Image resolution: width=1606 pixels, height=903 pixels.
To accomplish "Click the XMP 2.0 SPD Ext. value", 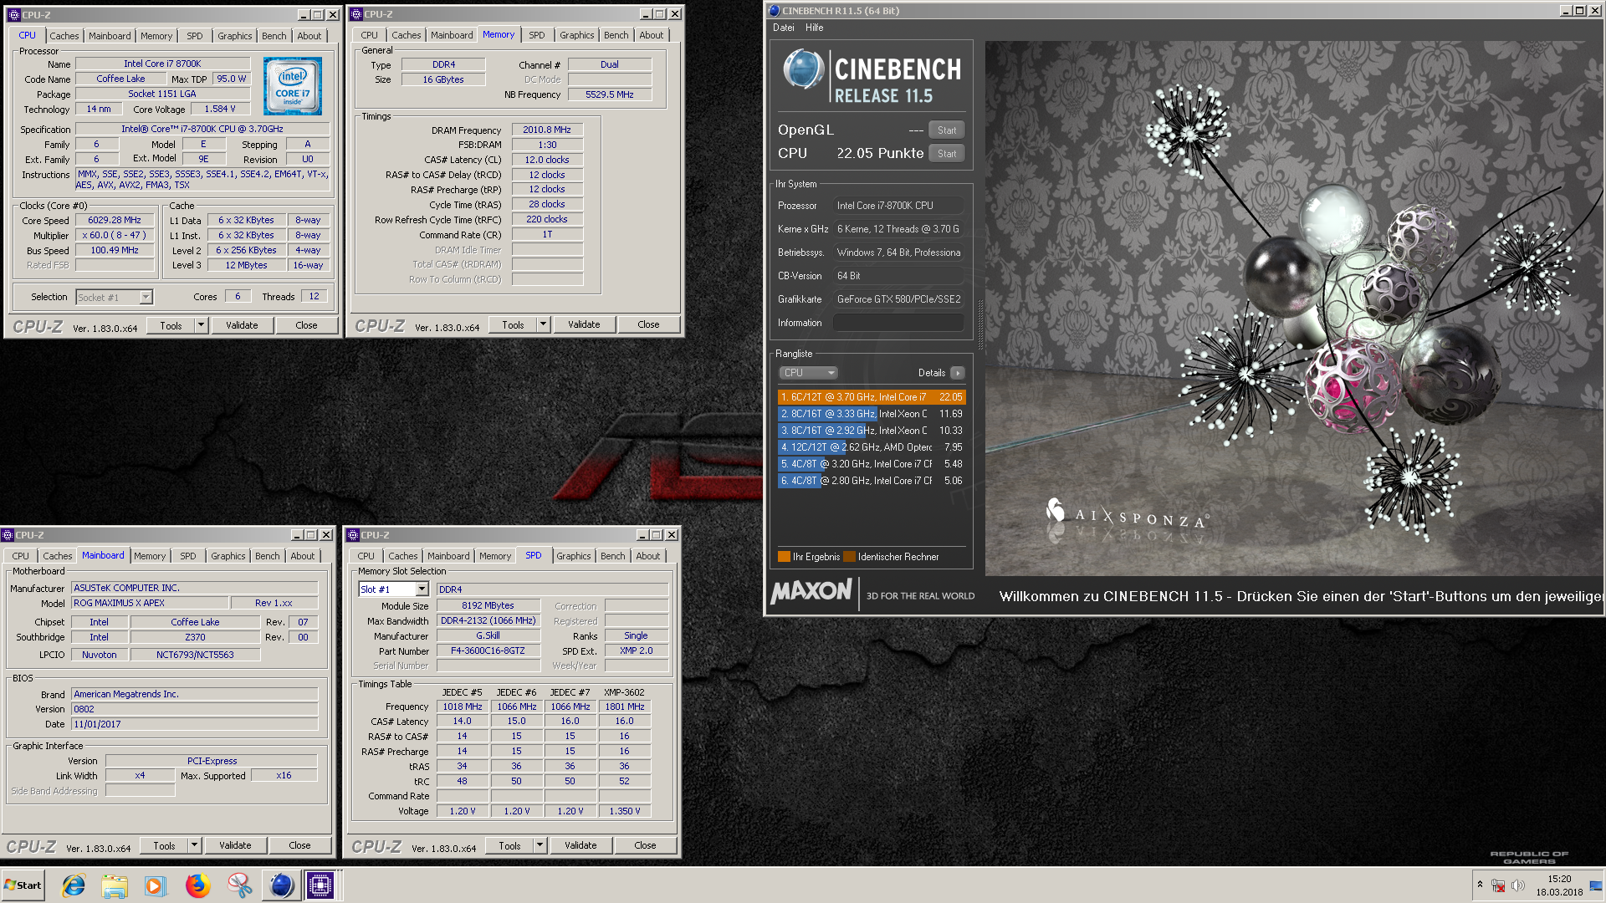I will click(x=636, y=650).
